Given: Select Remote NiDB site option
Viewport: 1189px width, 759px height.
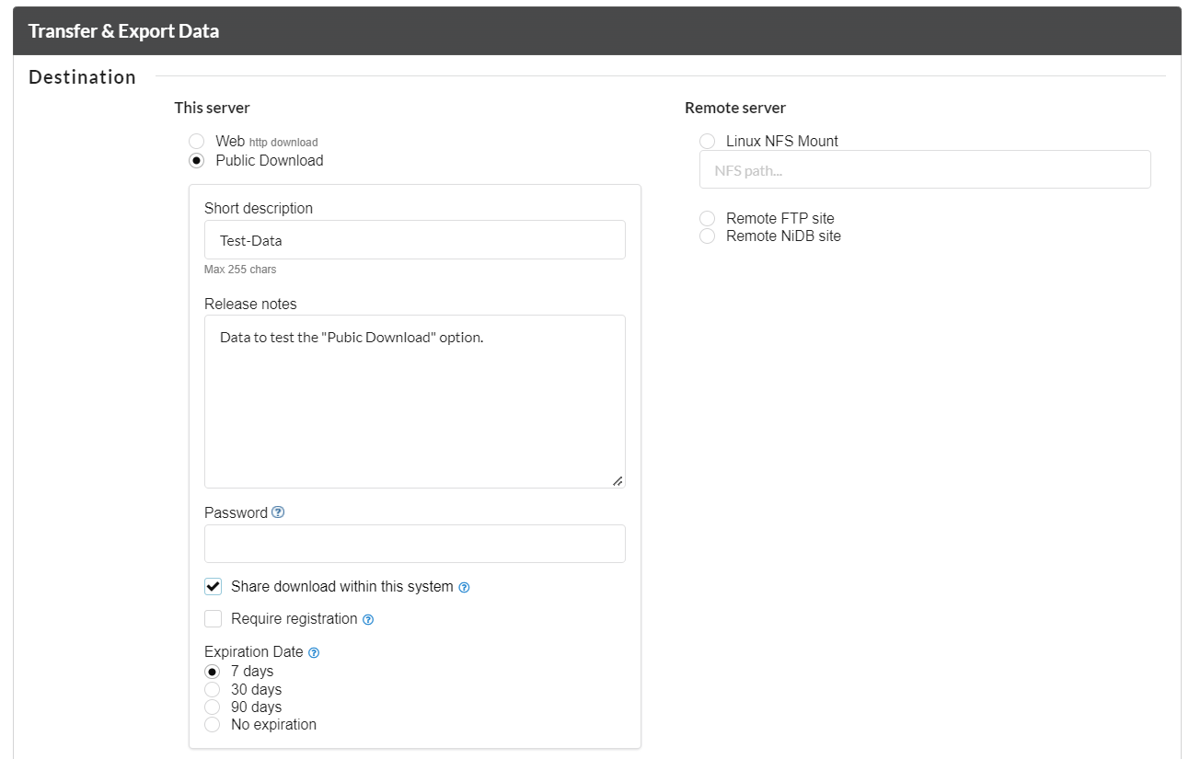Looking at the screenshot, I should coord(707,236).
